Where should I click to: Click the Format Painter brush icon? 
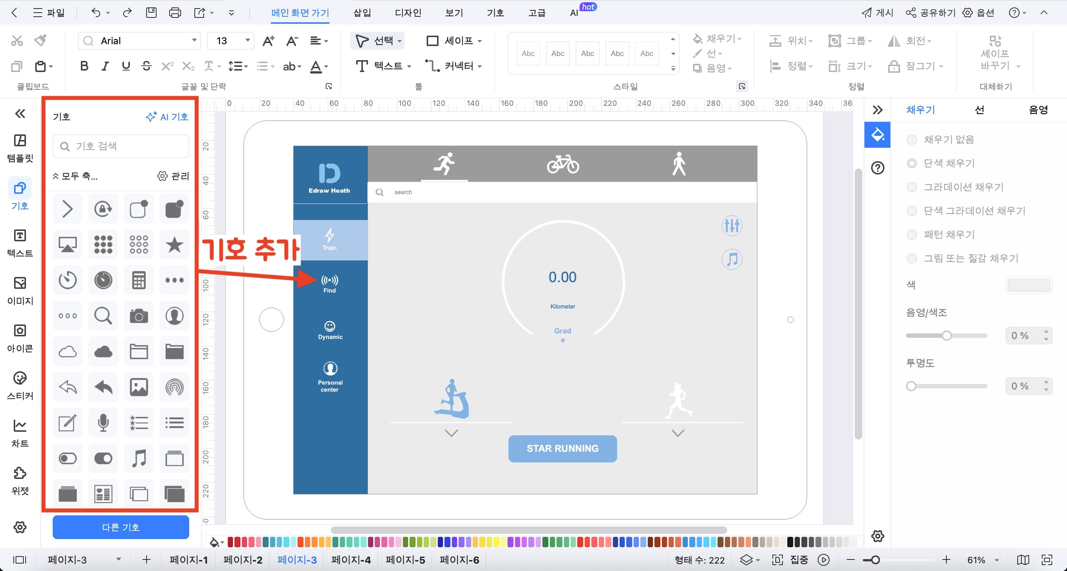point(40,40)
